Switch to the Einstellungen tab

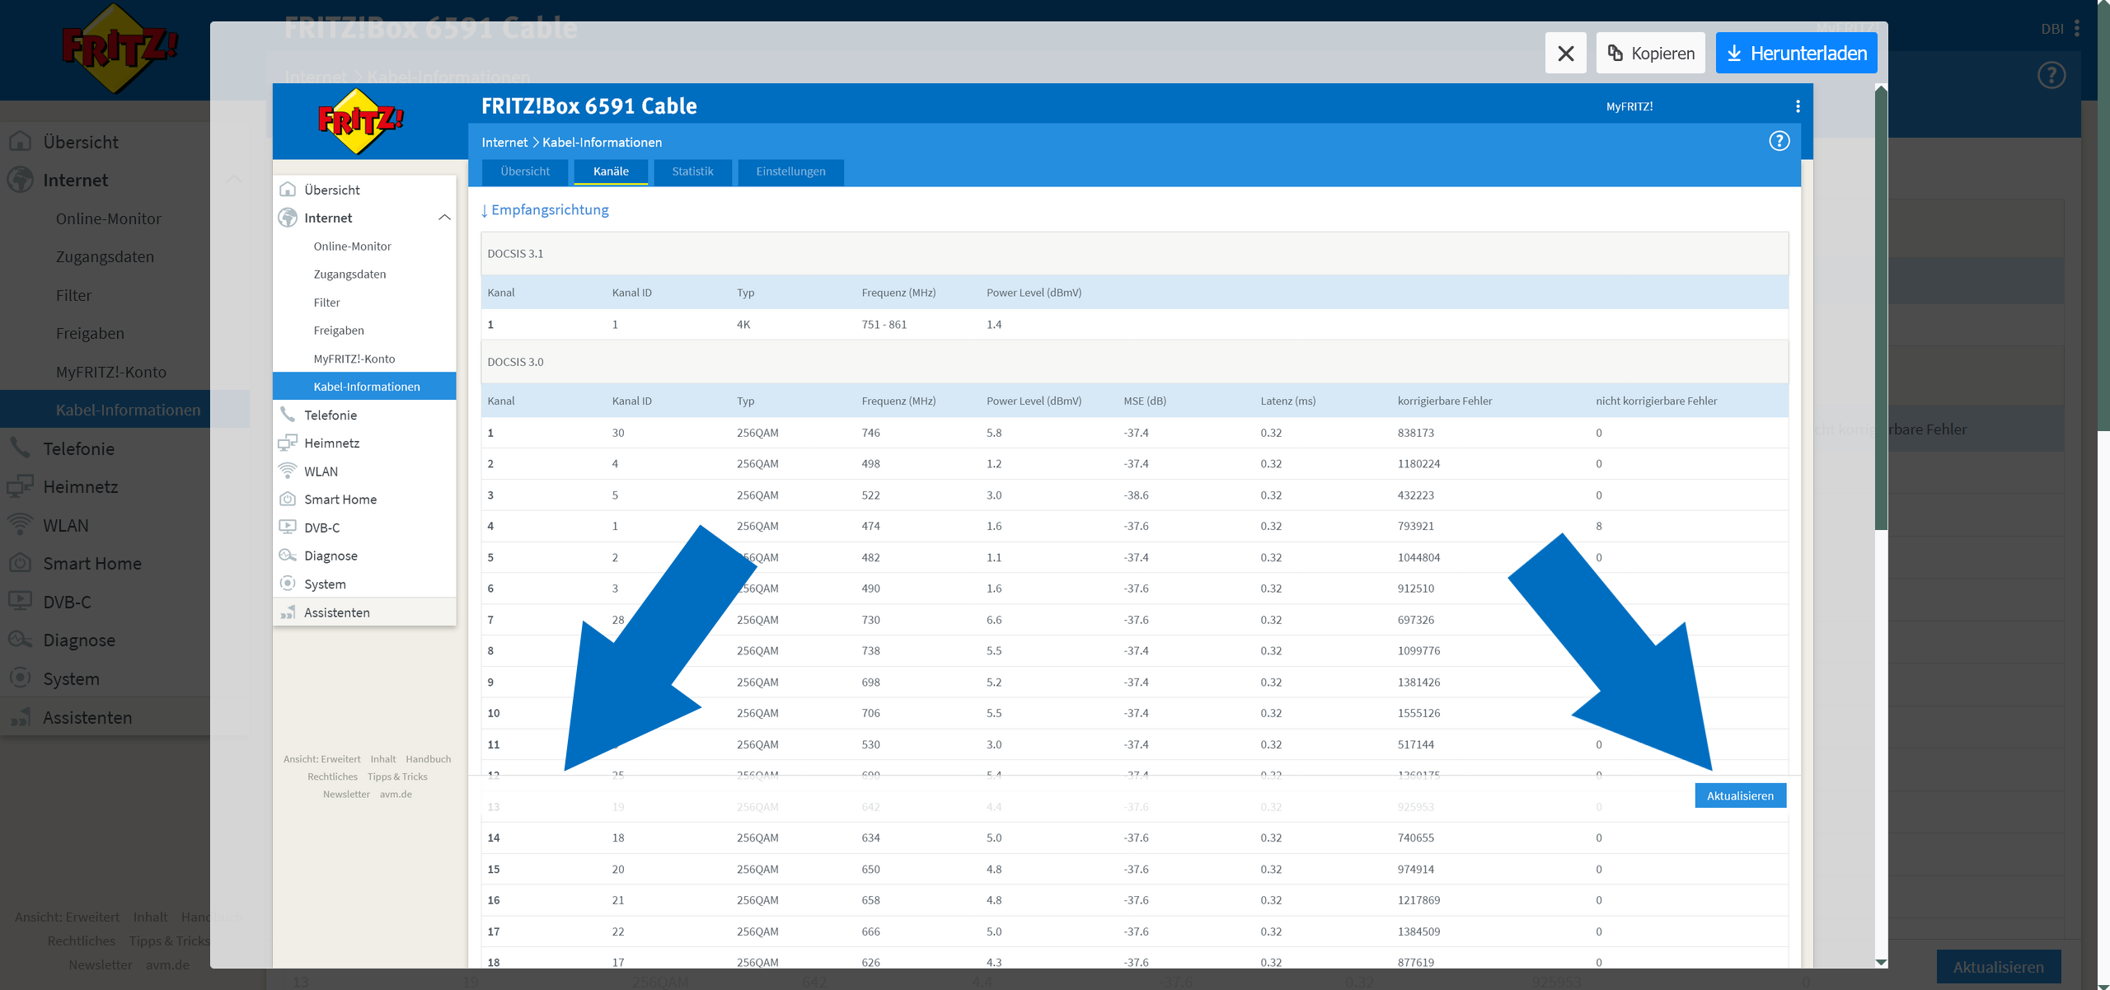[x=790, y=171]
